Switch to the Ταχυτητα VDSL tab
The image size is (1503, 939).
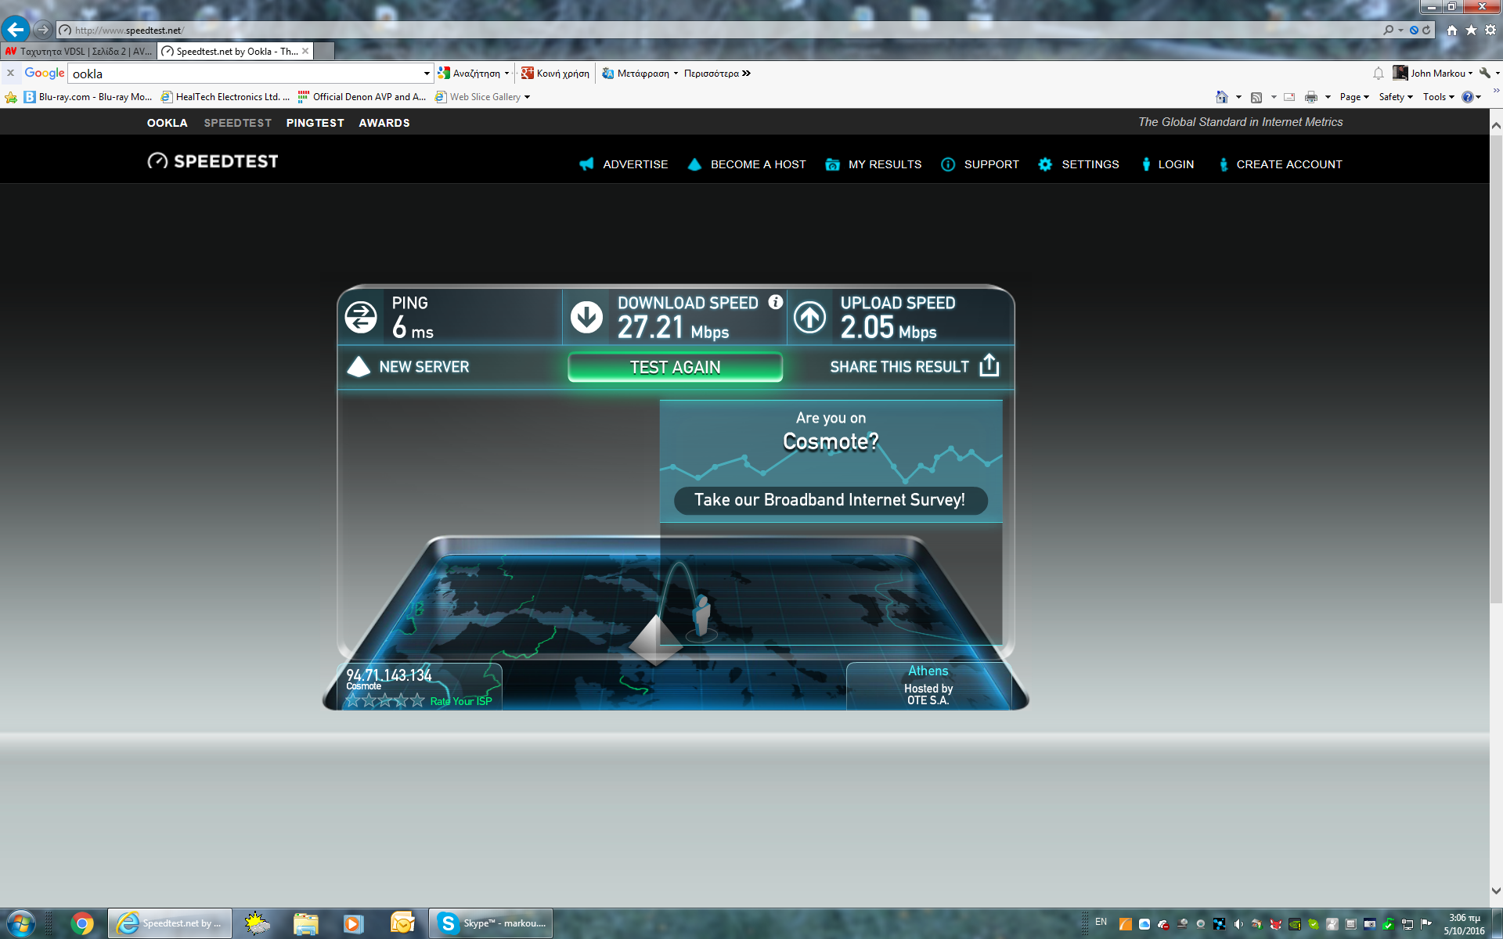(78, 51)
